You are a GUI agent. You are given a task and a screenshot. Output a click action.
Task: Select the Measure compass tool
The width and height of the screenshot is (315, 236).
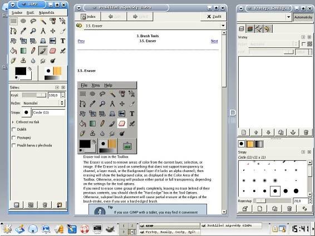pos(43,31)
